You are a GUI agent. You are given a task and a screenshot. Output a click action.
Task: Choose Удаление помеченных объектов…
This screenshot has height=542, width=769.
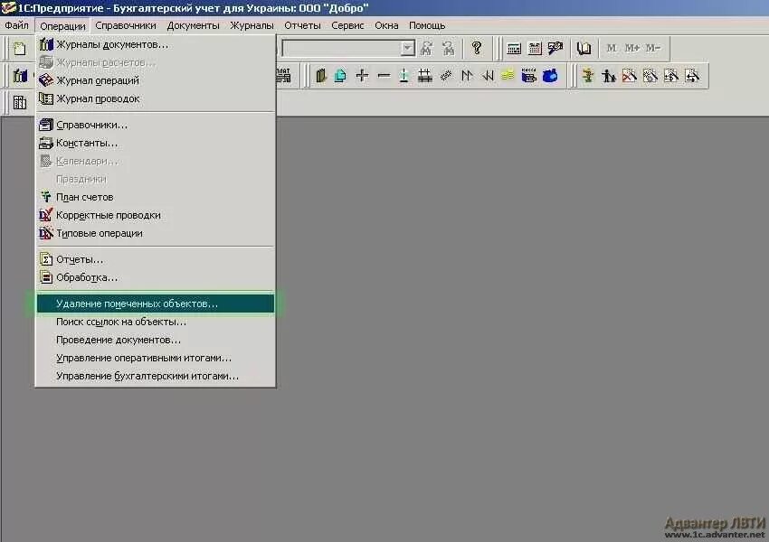(155, 304)
